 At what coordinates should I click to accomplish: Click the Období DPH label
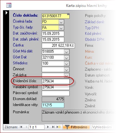(95, 40)
